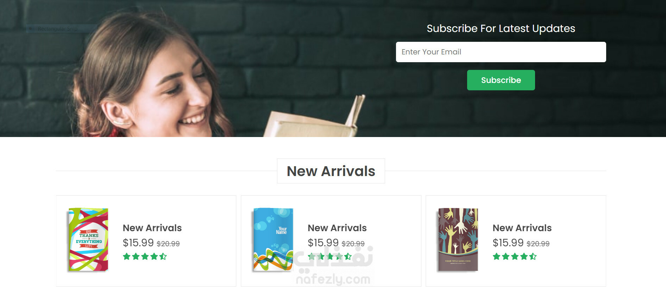The width and height of the screenshot is (666, 293).
Task: Click the half star of second product rating
Action: [x=348, y=256]
